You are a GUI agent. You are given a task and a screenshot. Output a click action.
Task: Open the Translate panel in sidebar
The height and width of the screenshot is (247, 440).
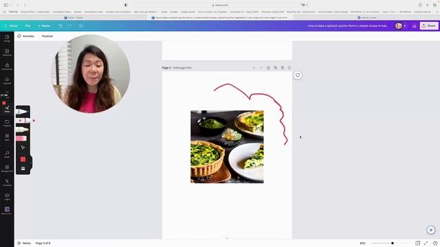click(7, 183)
